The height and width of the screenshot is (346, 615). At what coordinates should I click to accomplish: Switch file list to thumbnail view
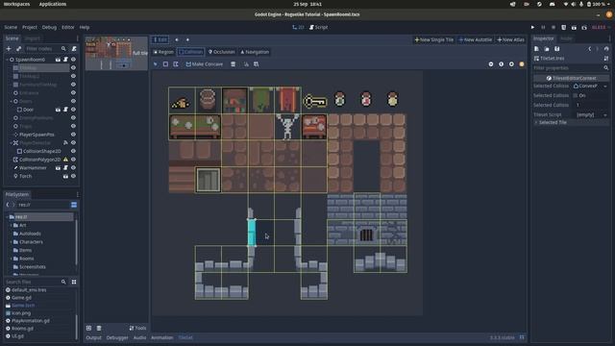click(x=74, y=282)
